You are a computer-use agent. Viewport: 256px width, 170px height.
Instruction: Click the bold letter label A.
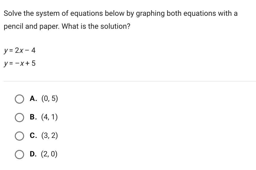pyautogui.click(x=33, y=98)
